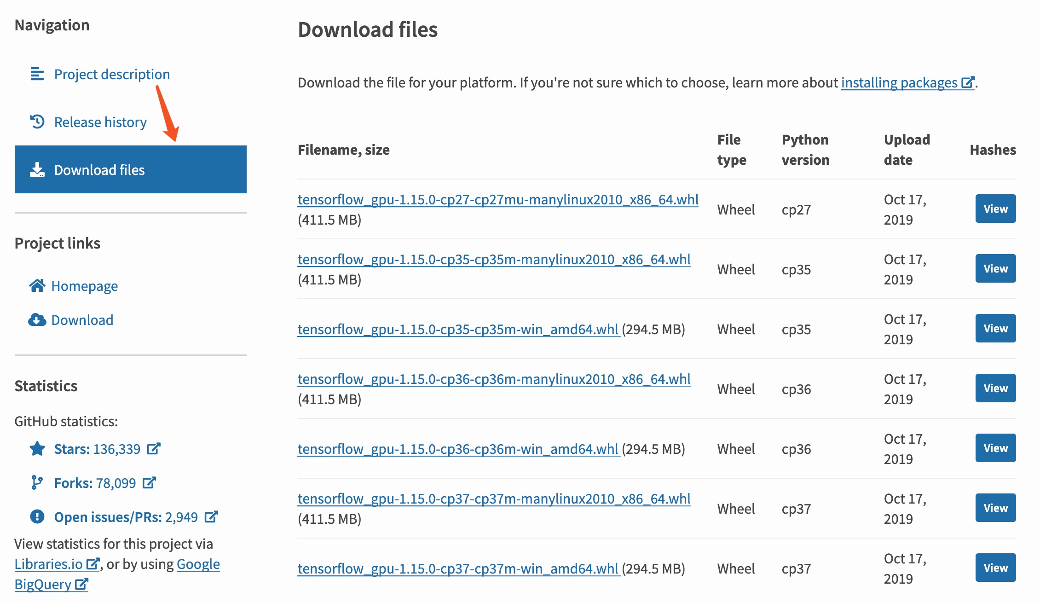The height and width of the screenshot is (603, 1040).
Task: Open installing packages external link icon
Action: 969,82
